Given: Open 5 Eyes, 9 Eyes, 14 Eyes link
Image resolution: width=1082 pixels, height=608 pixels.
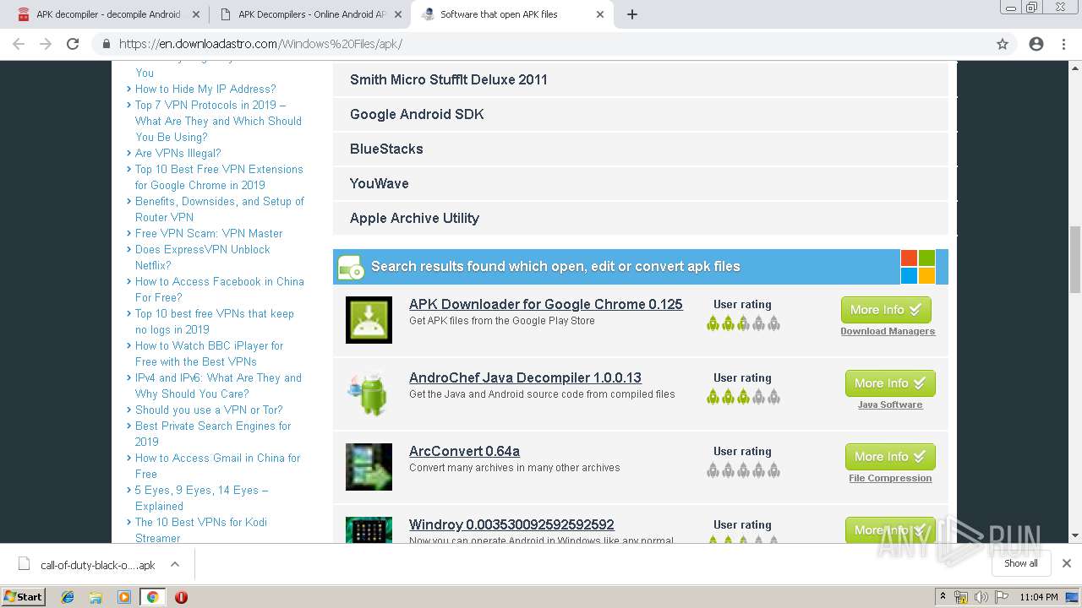Looking at the screenshot, I should (201, 497).
